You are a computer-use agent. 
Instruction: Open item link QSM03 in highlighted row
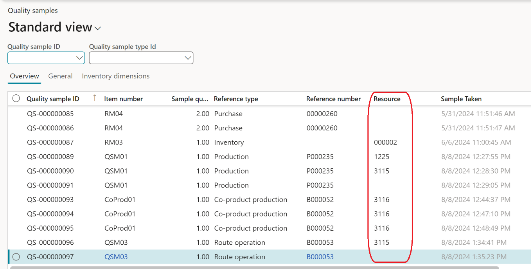click(116, 257)
